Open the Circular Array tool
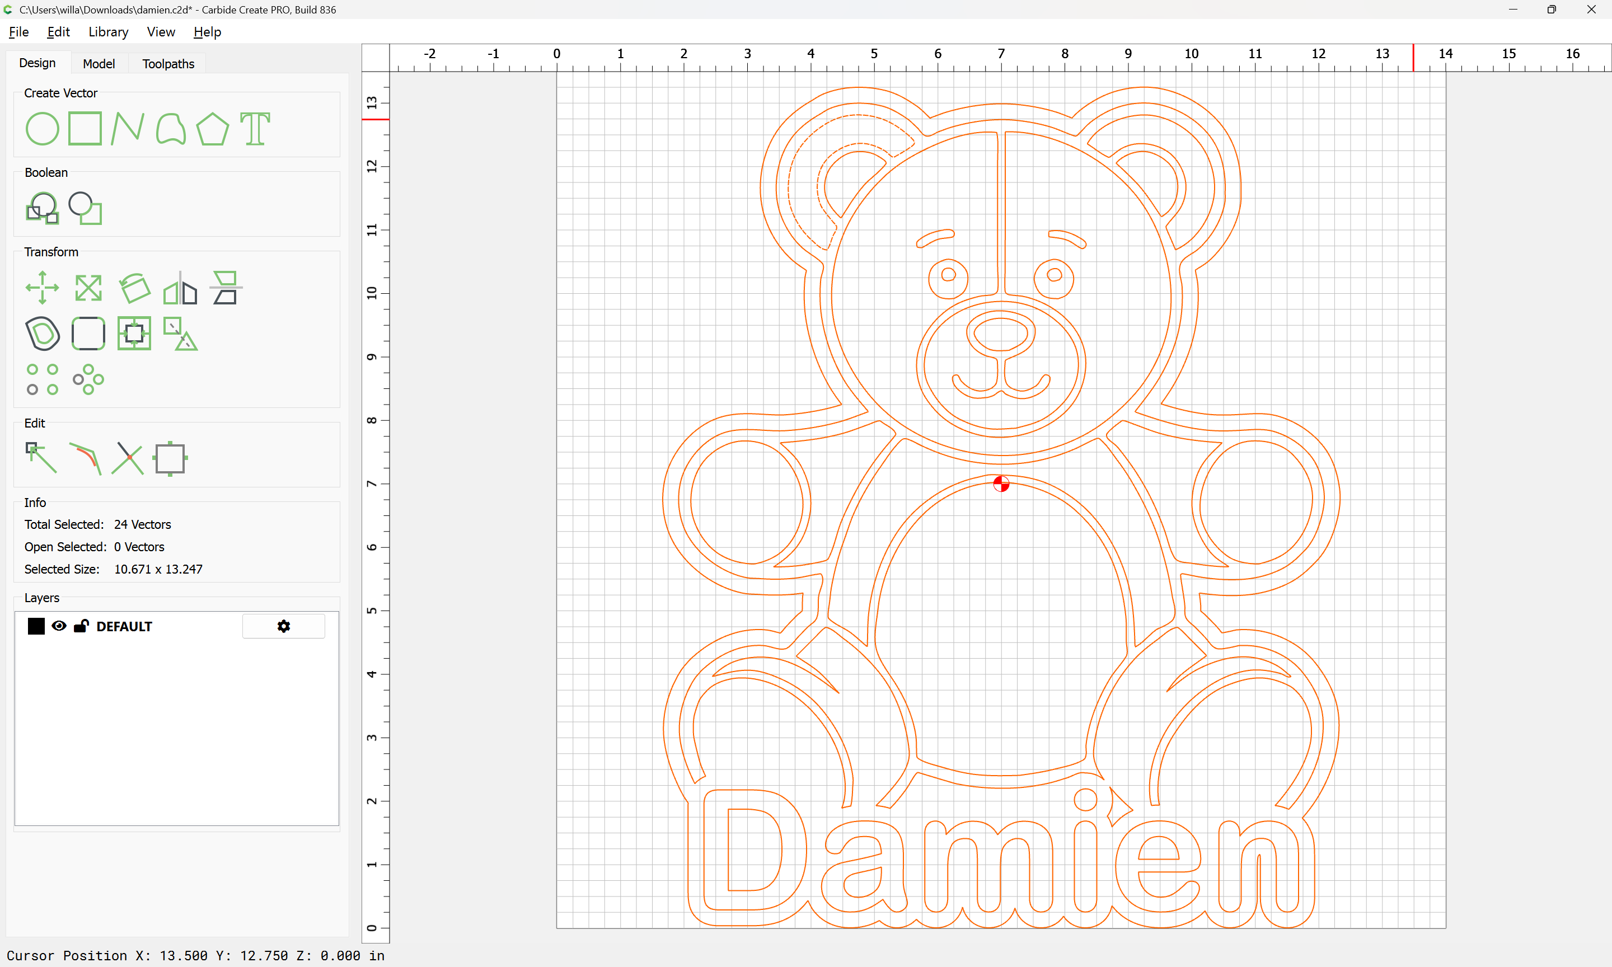Image resolution: width=1612 pixels, height=967 pixels. coord(88,379)
